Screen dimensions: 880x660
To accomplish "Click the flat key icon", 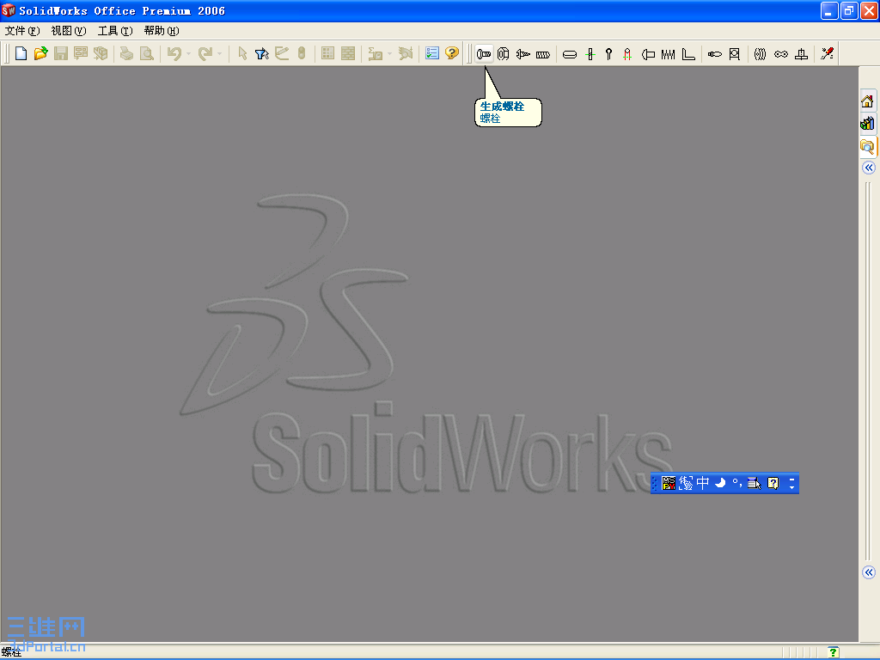I will [570, 54].
